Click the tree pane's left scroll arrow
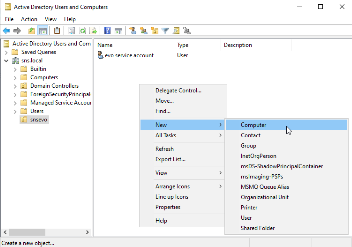This screenshot has width=352, height=247. tap(5, 232)
